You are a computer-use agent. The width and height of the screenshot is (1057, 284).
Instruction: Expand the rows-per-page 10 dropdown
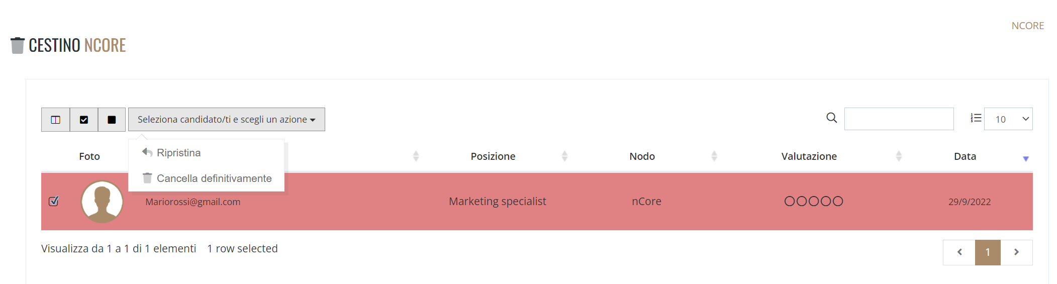(x=1008, y=119)
